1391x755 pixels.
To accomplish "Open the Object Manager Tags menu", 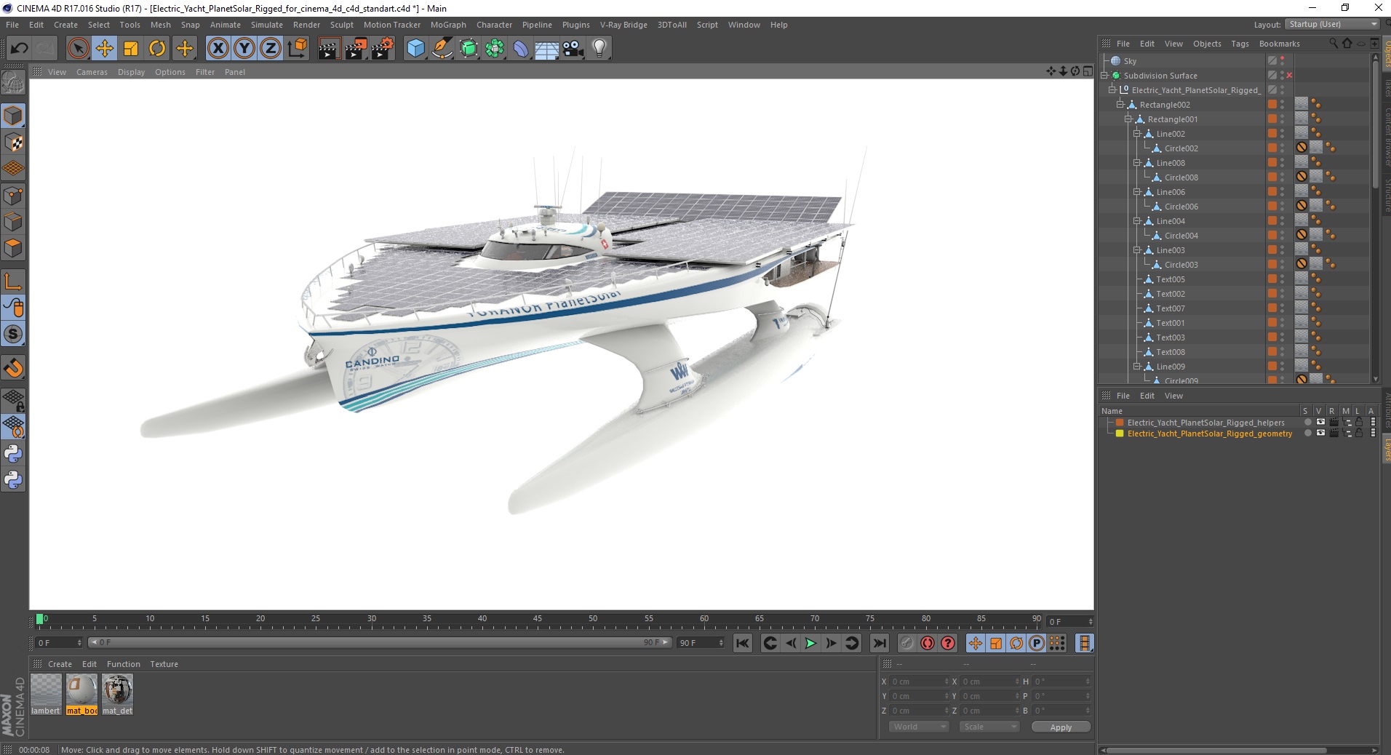I will coord(1240,44).
